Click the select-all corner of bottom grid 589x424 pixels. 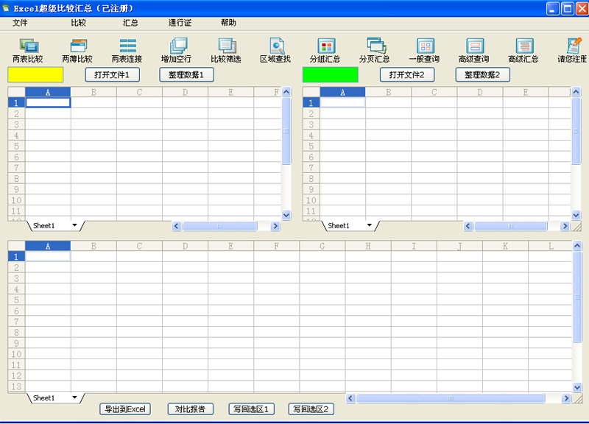(x=16, y=246)
